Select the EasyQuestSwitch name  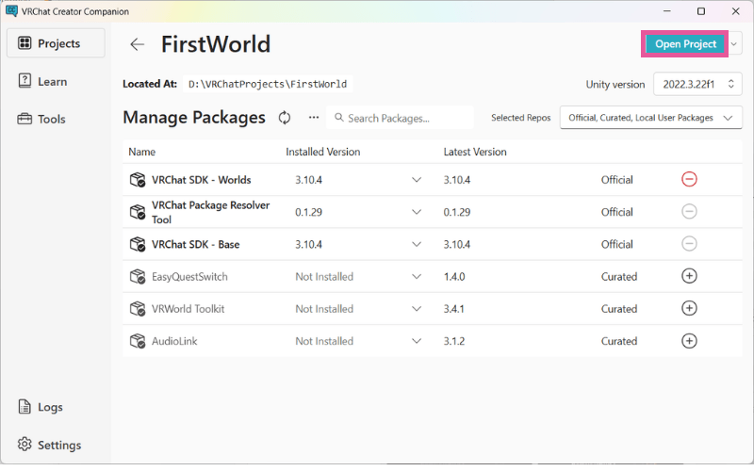(x=189, y=276)
